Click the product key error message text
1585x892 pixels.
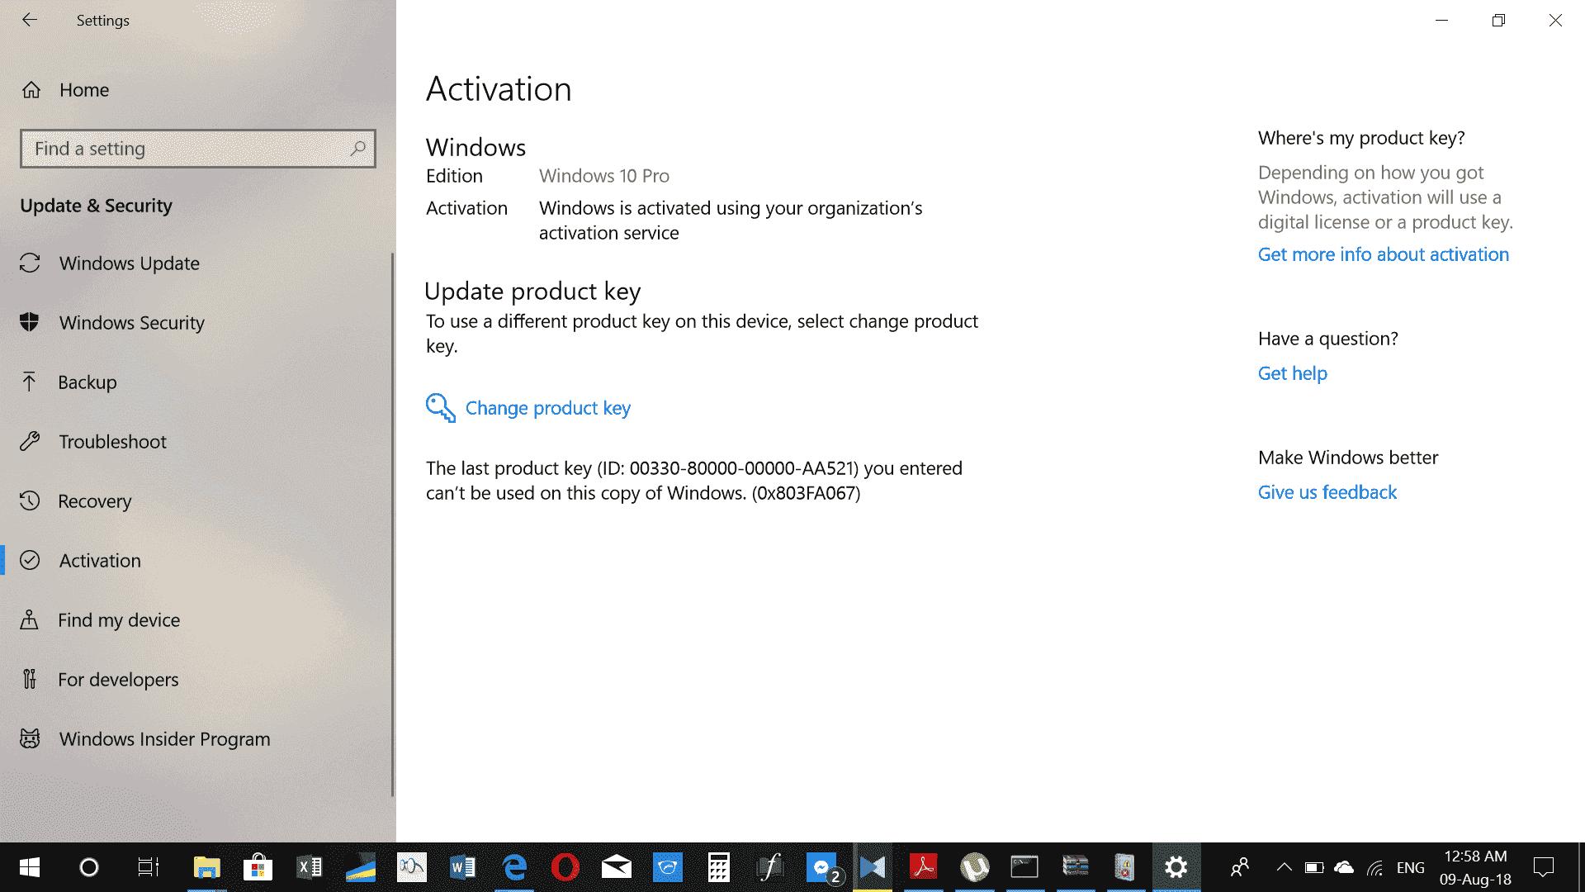[x=694, y=481]
